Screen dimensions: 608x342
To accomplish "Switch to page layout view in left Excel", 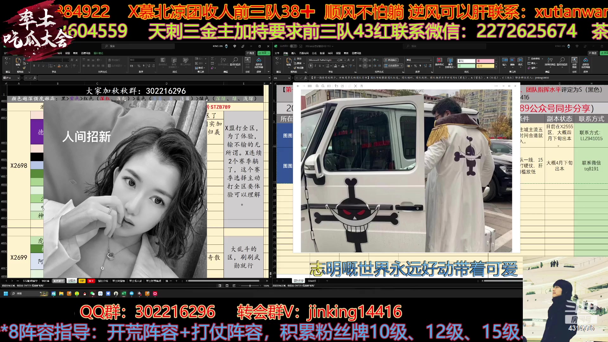I will pos(227,286).
